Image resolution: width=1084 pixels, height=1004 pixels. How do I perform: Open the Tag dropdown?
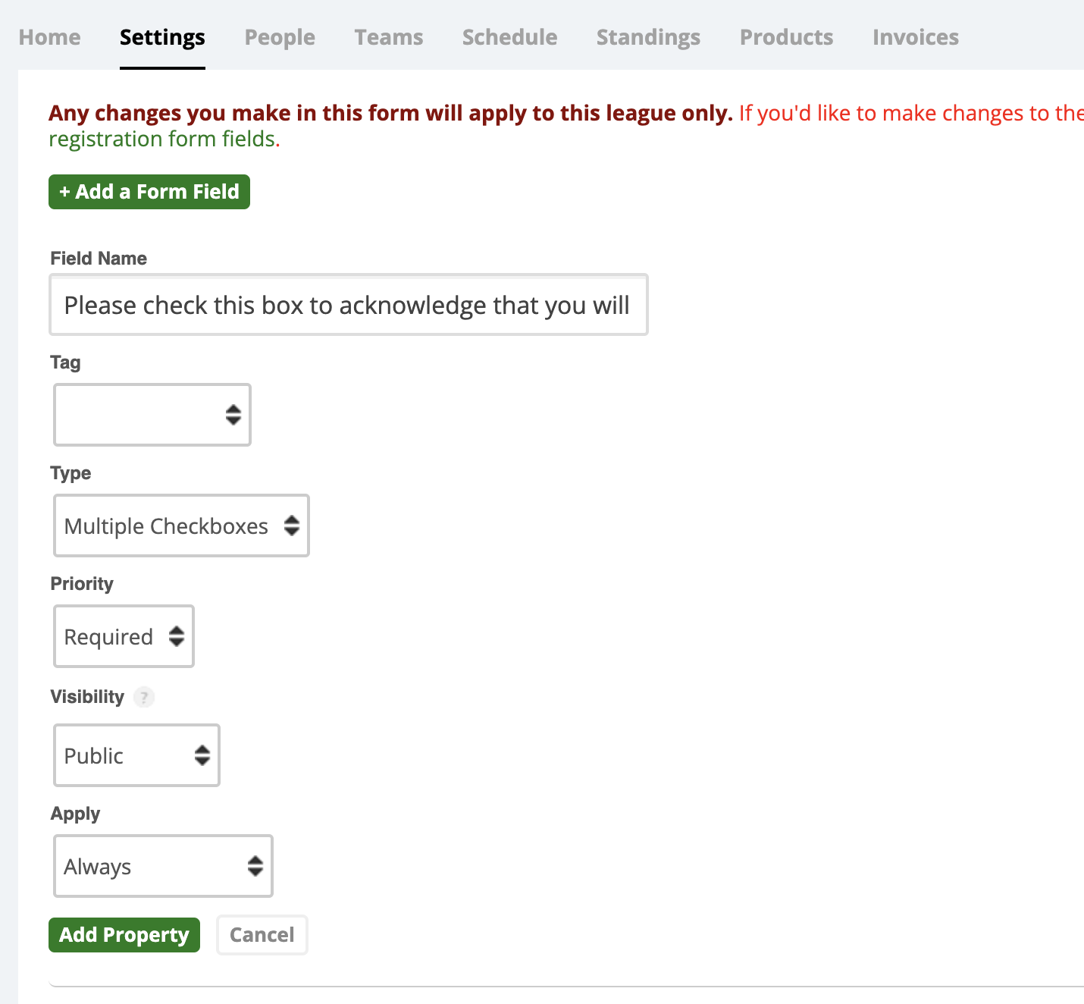click(x=152, y=415)
